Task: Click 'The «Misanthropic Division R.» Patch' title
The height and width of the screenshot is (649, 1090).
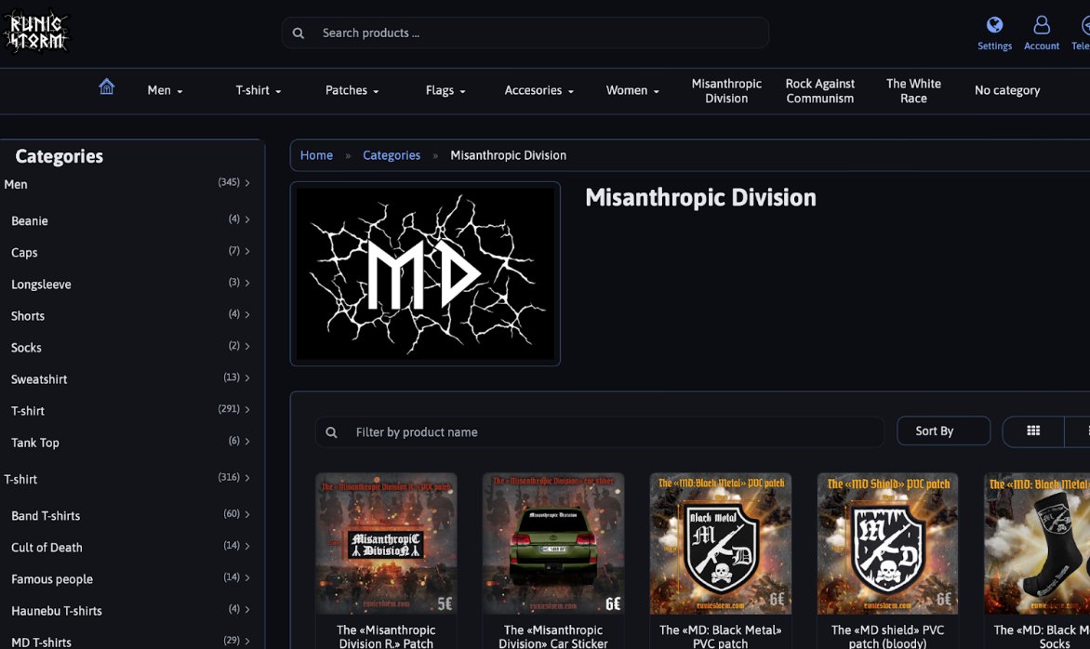Action: [386, 637]
